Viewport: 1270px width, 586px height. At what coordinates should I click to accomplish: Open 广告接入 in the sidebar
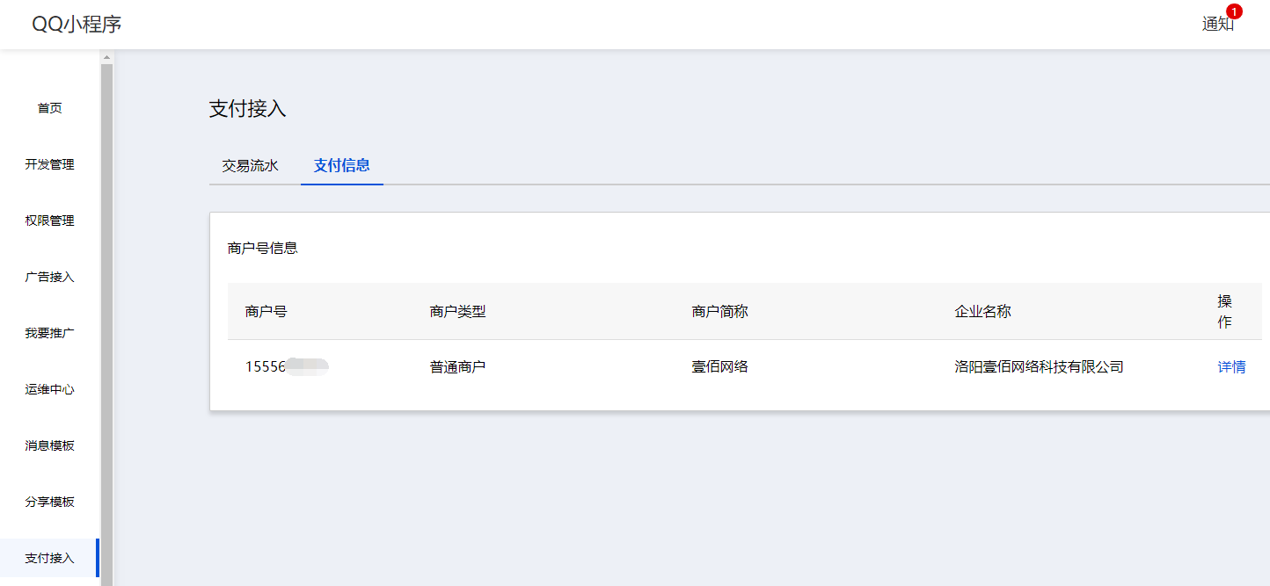(x=49, y=277)
